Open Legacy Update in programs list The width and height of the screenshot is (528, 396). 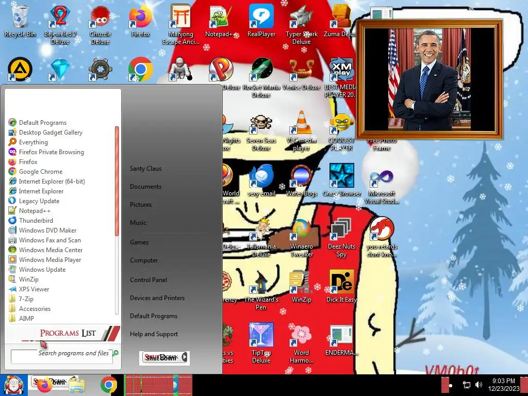pos(39,201)
